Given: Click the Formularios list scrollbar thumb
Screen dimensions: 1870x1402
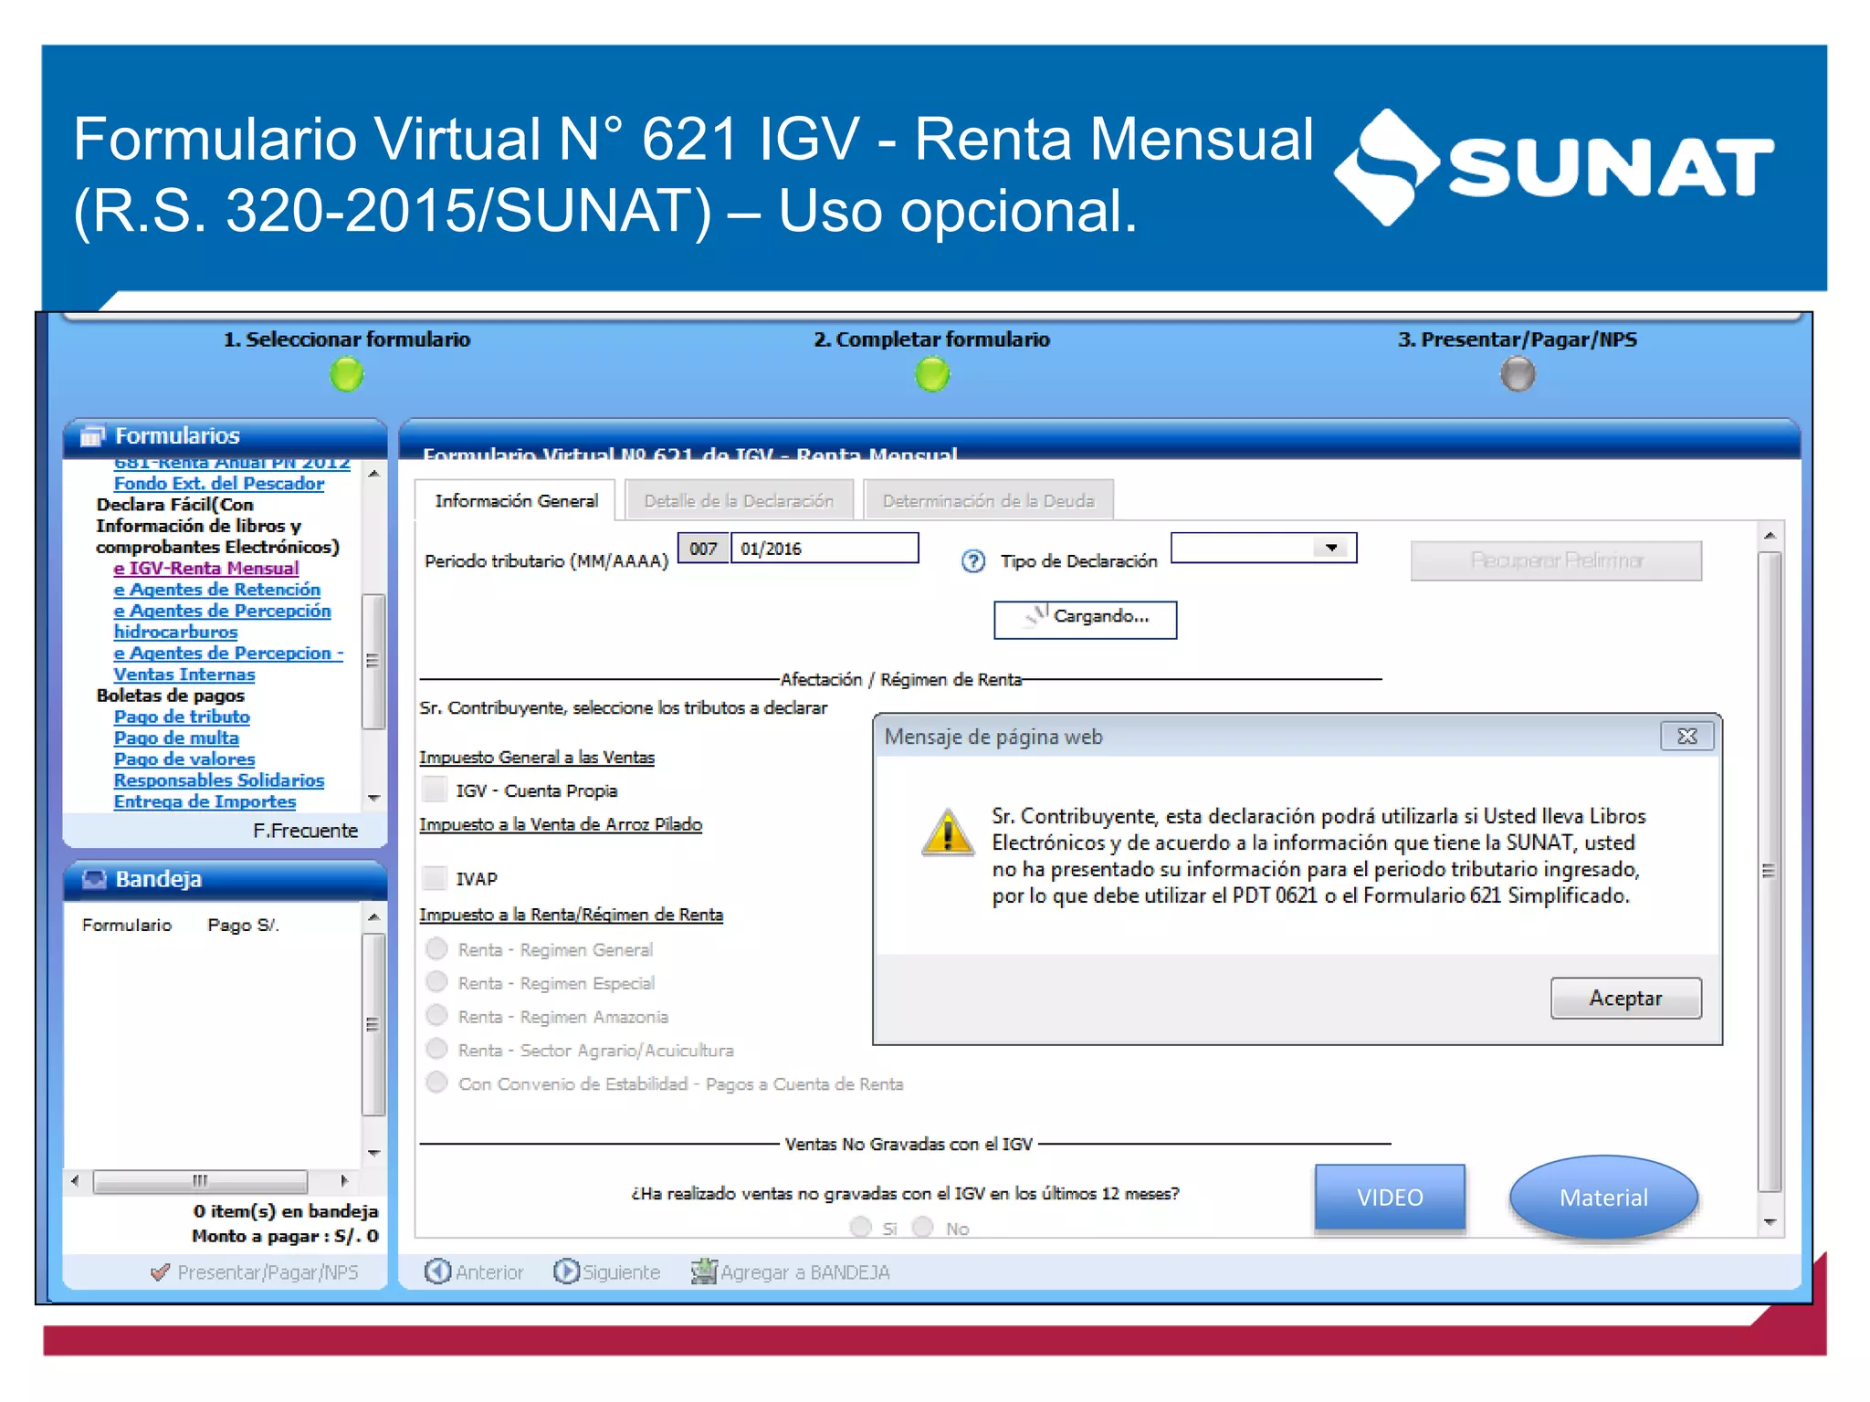Looking at the screenshot, I should coord(373,661).
